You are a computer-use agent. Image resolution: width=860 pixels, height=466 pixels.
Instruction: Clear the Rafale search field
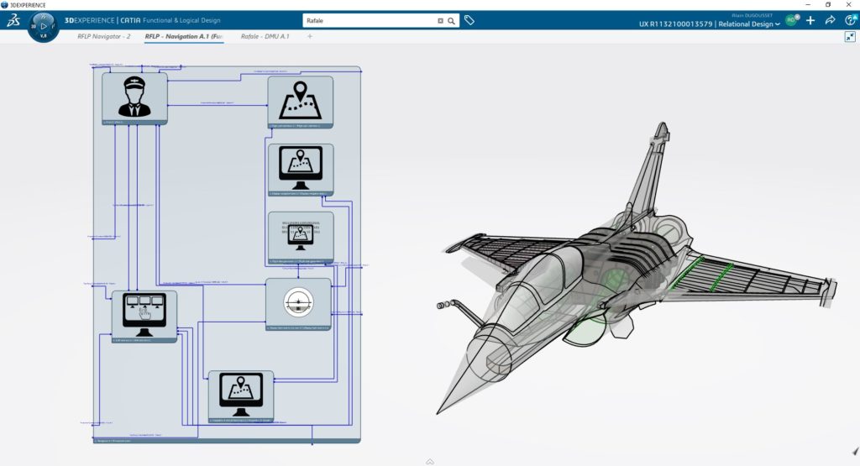[440, 21]
